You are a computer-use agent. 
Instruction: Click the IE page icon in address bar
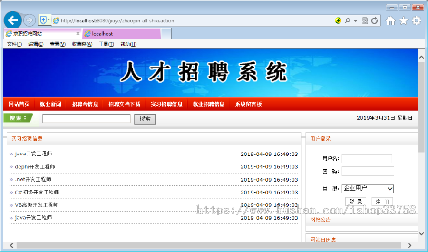(56, 20)
